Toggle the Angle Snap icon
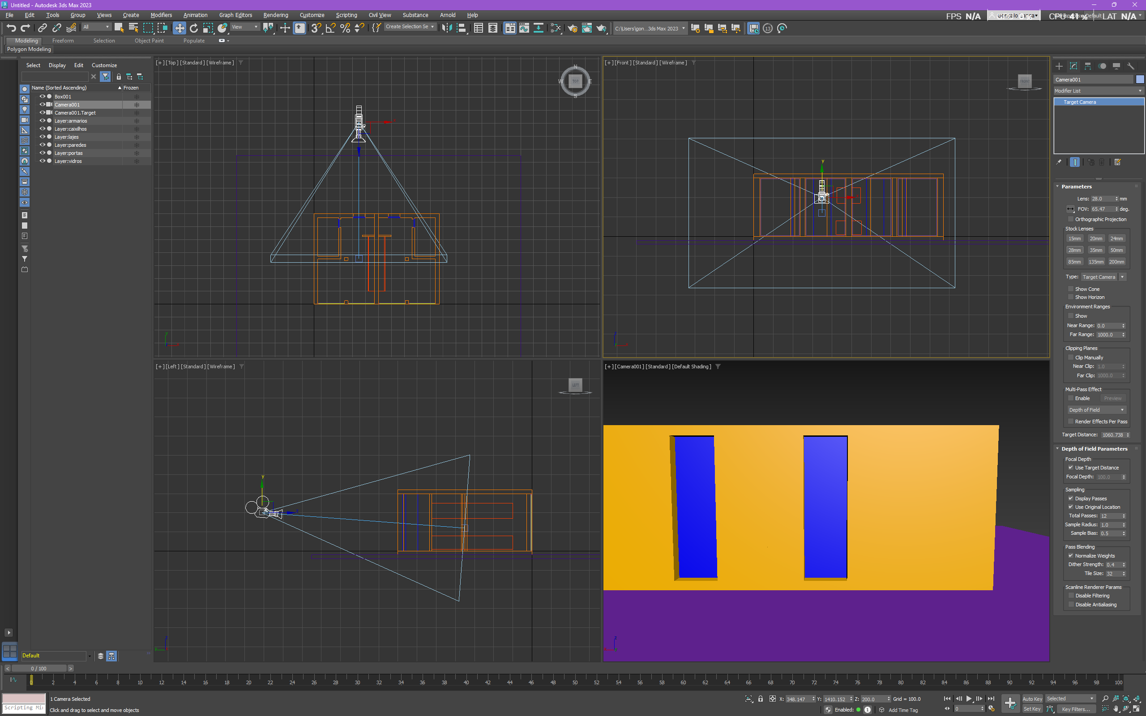The image size is (1146, 716). 330,28
